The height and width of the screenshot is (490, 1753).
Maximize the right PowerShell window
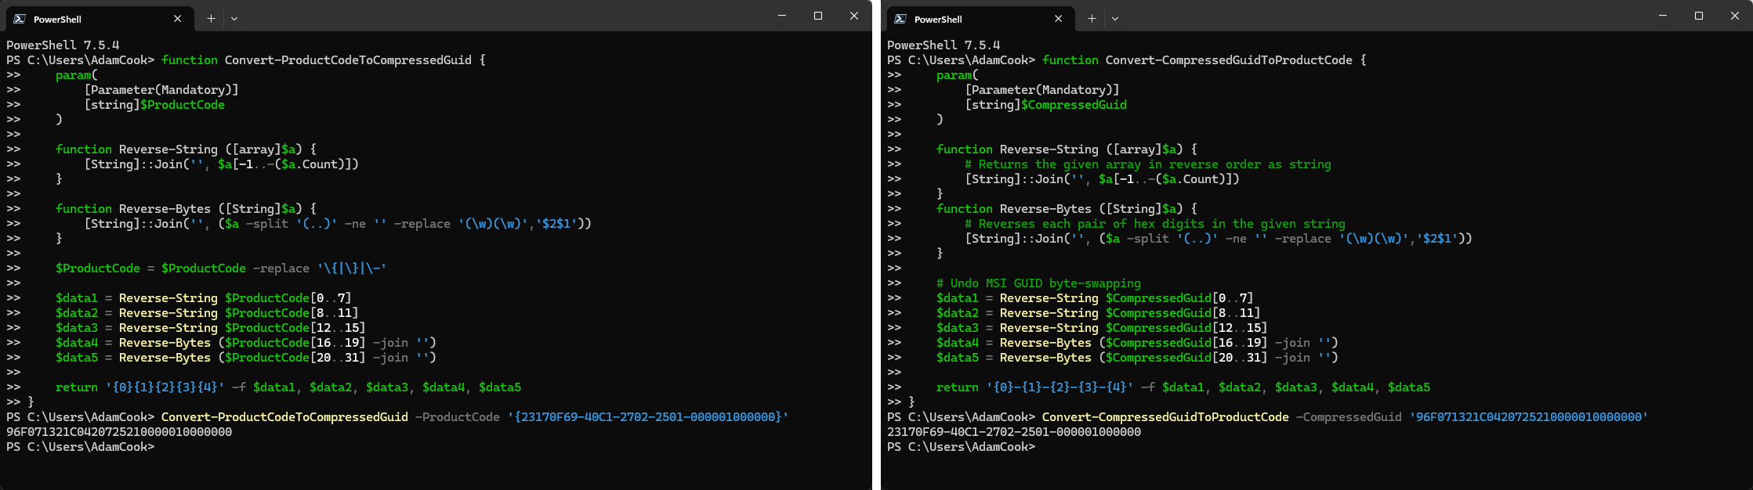tap(1699, 16)
